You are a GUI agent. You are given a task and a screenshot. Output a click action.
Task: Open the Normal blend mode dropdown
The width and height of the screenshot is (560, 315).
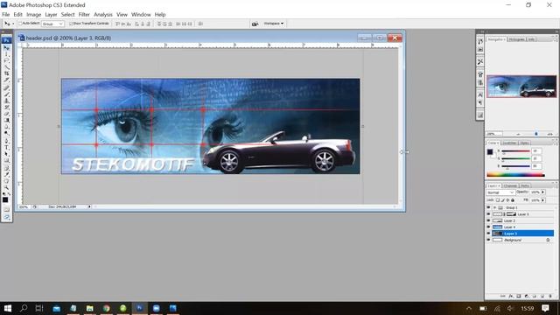[x=500, y=192]
